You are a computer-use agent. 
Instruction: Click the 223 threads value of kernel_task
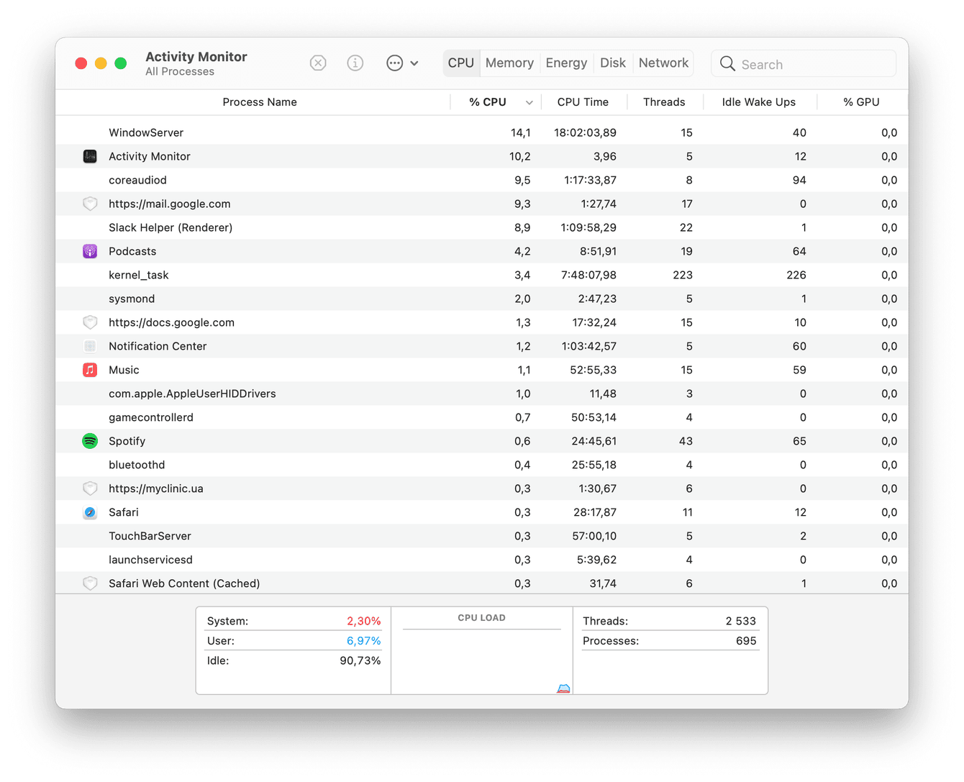(x=683, y=275)
